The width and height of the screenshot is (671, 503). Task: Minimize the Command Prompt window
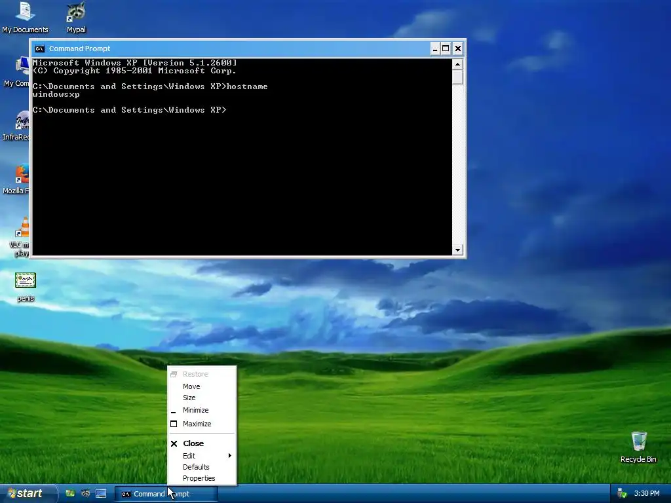(x=434, y=48)
